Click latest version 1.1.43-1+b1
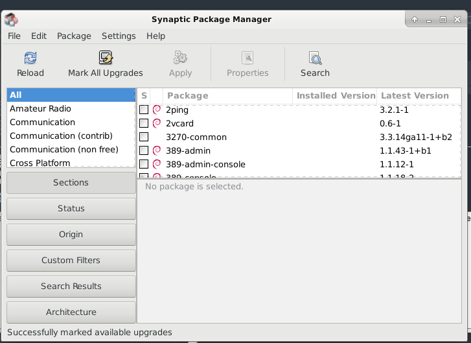 point(406,150)
